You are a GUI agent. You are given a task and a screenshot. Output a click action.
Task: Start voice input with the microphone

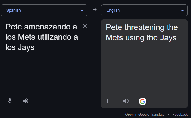point(10,101)
